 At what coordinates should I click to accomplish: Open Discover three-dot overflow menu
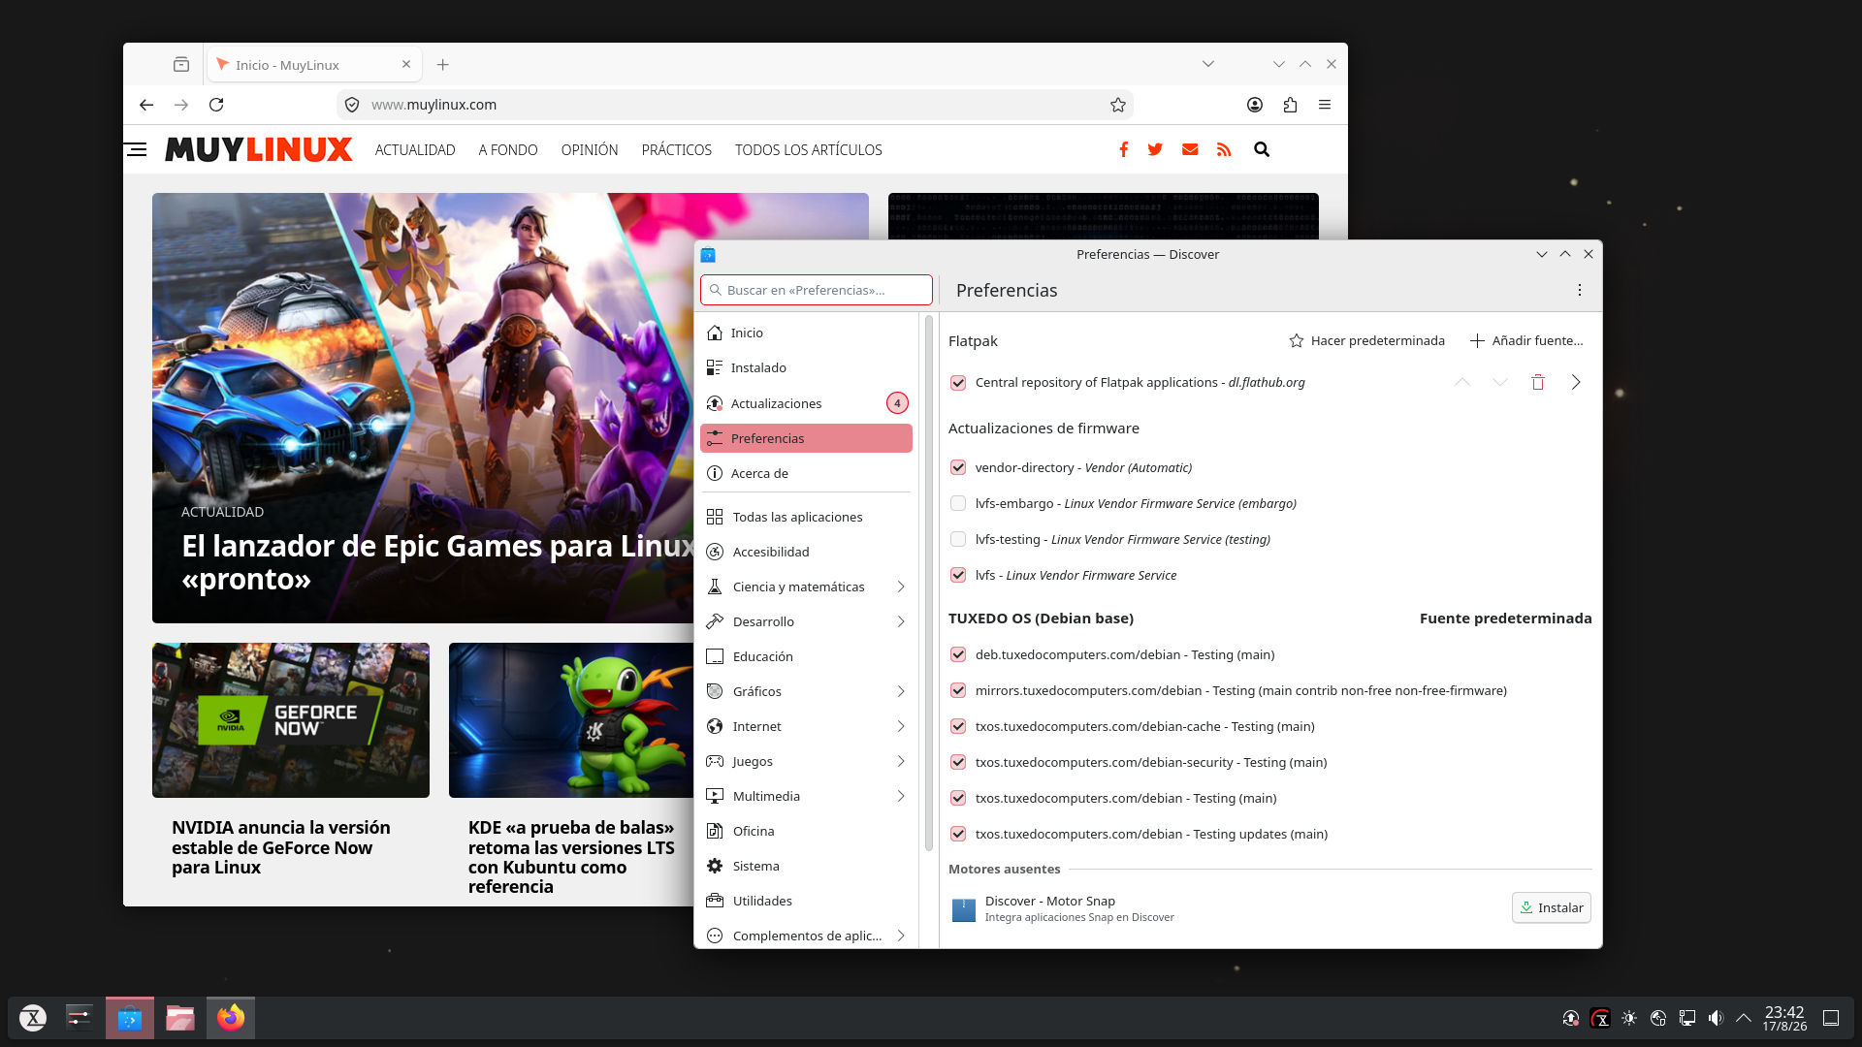point(1580,290)
